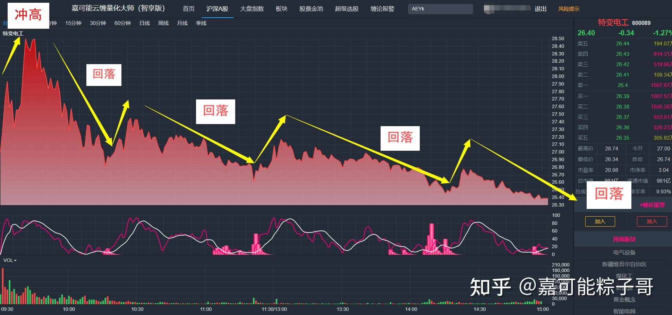Click the 所属板块 section header
Viewport: 672px width, 315px height.
624,239
